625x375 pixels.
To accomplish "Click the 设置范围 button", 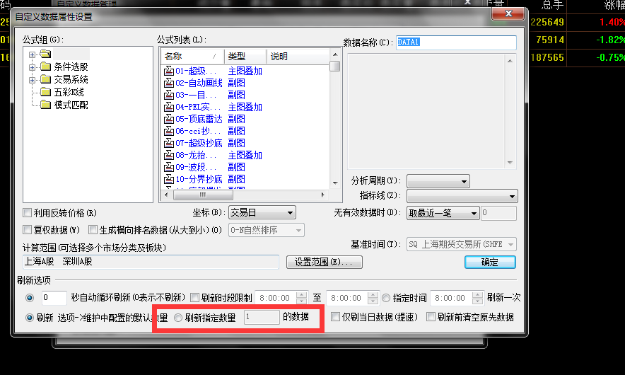I will pyautogui.click(x=324, y=262).
